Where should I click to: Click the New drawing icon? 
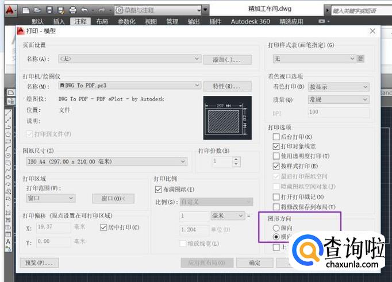point(26,10)
